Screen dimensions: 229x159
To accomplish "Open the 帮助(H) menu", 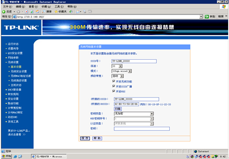I will point(72,7).
